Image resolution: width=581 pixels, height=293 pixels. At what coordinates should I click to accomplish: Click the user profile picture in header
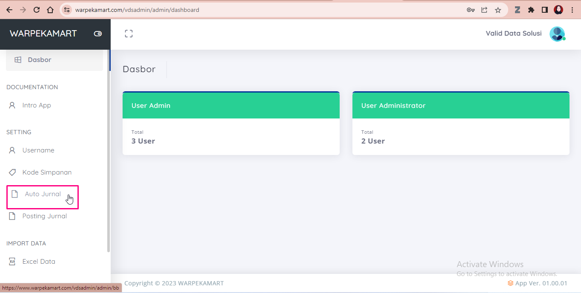(557, 34)
